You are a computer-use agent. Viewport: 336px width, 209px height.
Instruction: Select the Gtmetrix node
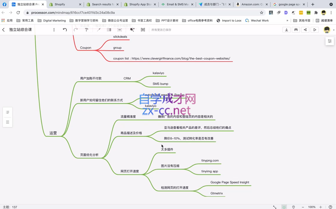point(217,193)
